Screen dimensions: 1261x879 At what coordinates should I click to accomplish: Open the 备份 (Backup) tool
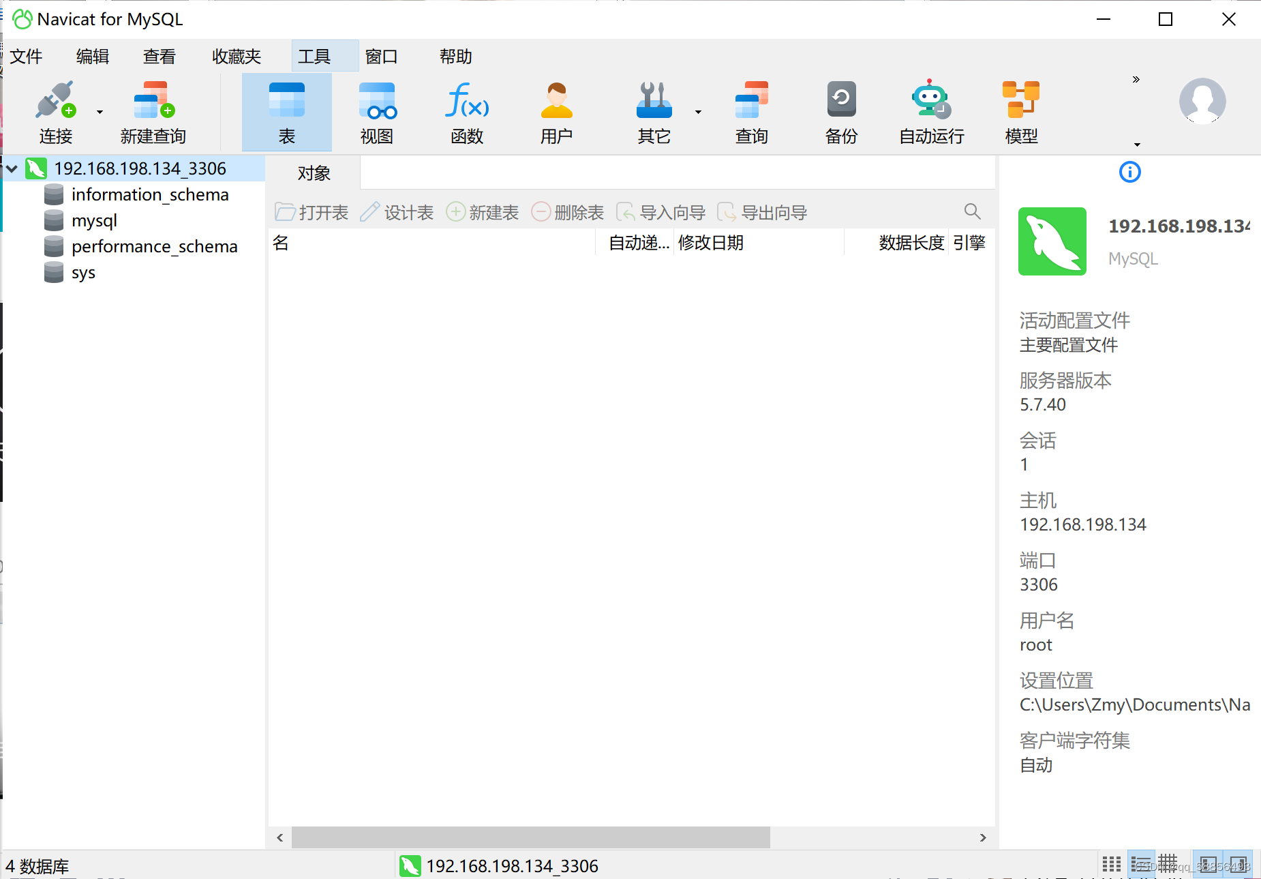[842, 113]
